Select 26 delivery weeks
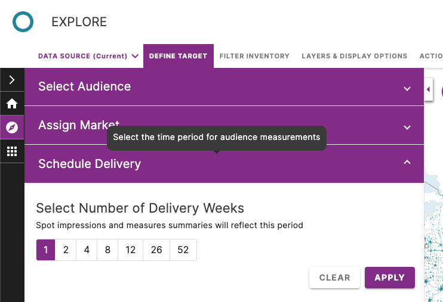 (x=156, y=250)
